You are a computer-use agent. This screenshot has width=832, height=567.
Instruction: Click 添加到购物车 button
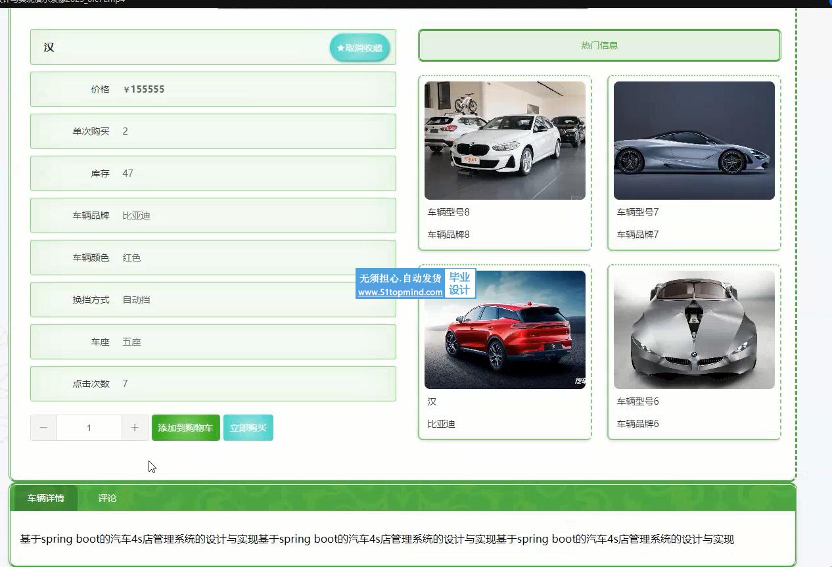point(185,428)
